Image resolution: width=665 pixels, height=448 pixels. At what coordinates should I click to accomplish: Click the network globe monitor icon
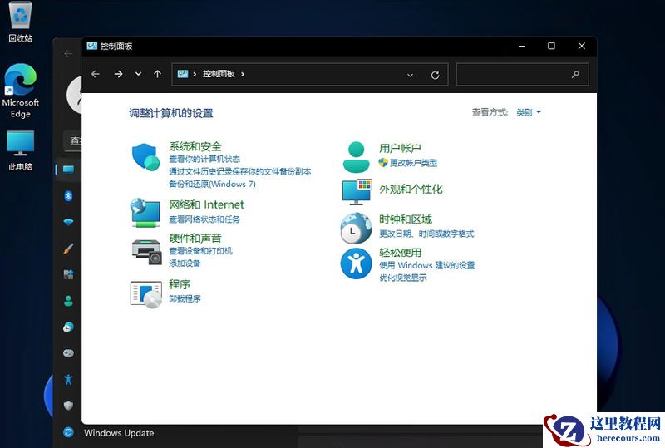click(145, 213)
